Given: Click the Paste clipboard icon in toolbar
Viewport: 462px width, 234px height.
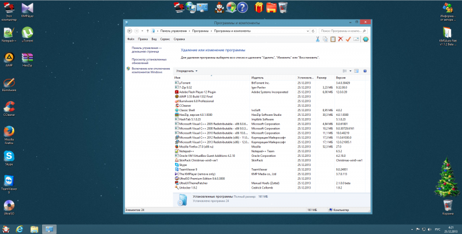Looking at the screenshot, I should coord(333,39).
